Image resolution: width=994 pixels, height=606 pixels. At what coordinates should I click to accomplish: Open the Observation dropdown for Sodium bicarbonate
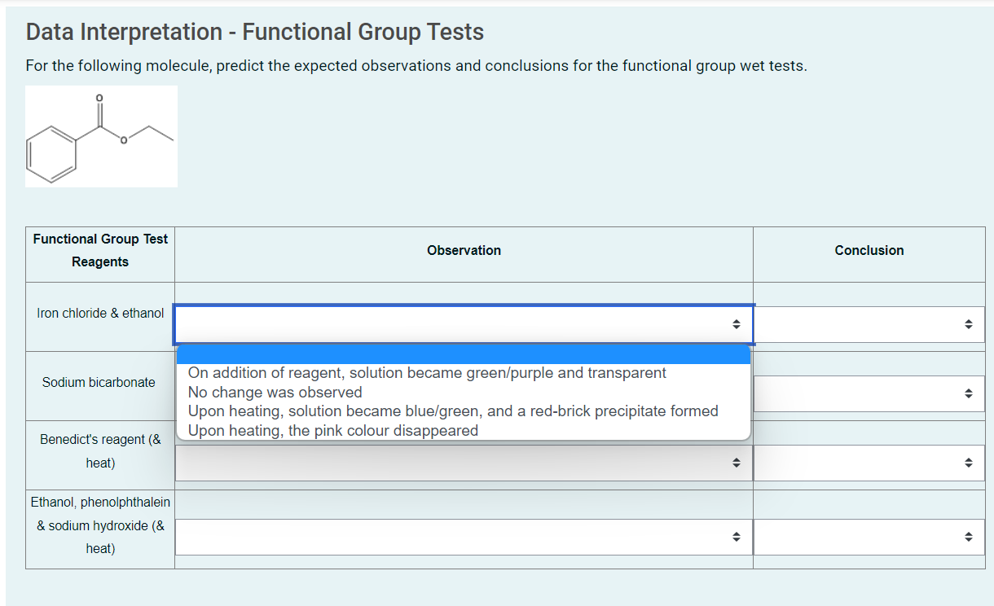(463, 393)
